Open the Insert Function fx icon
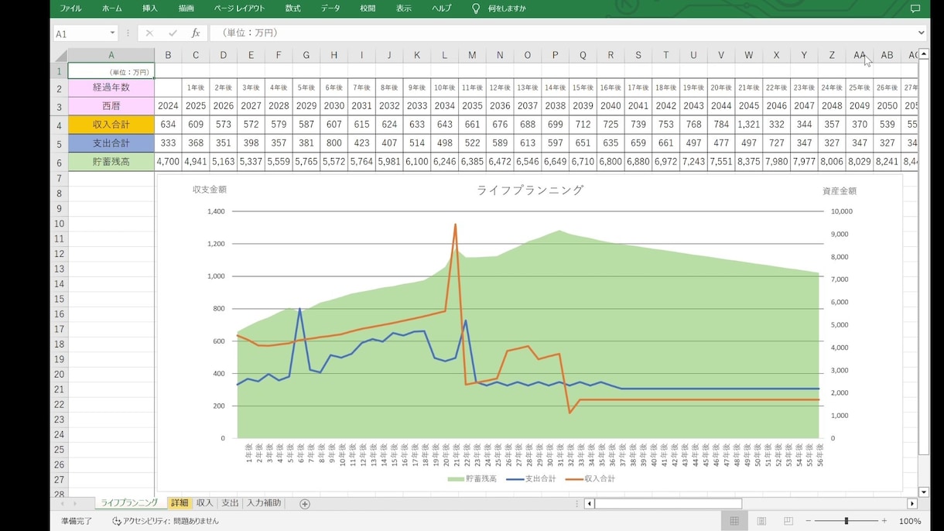The height and width of the screenshot is (531, 944). pos(196,33)
